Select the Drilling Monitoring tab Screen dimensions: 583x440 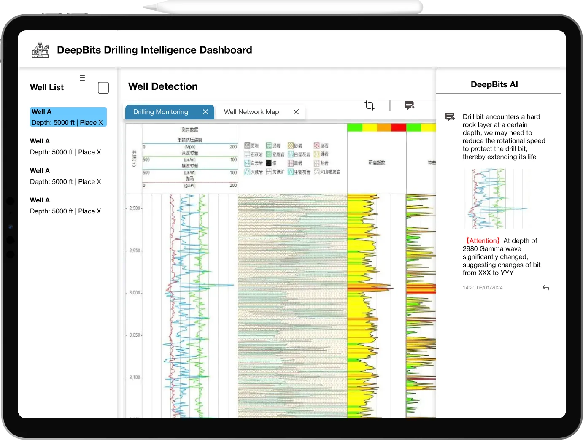click(161, 112)
